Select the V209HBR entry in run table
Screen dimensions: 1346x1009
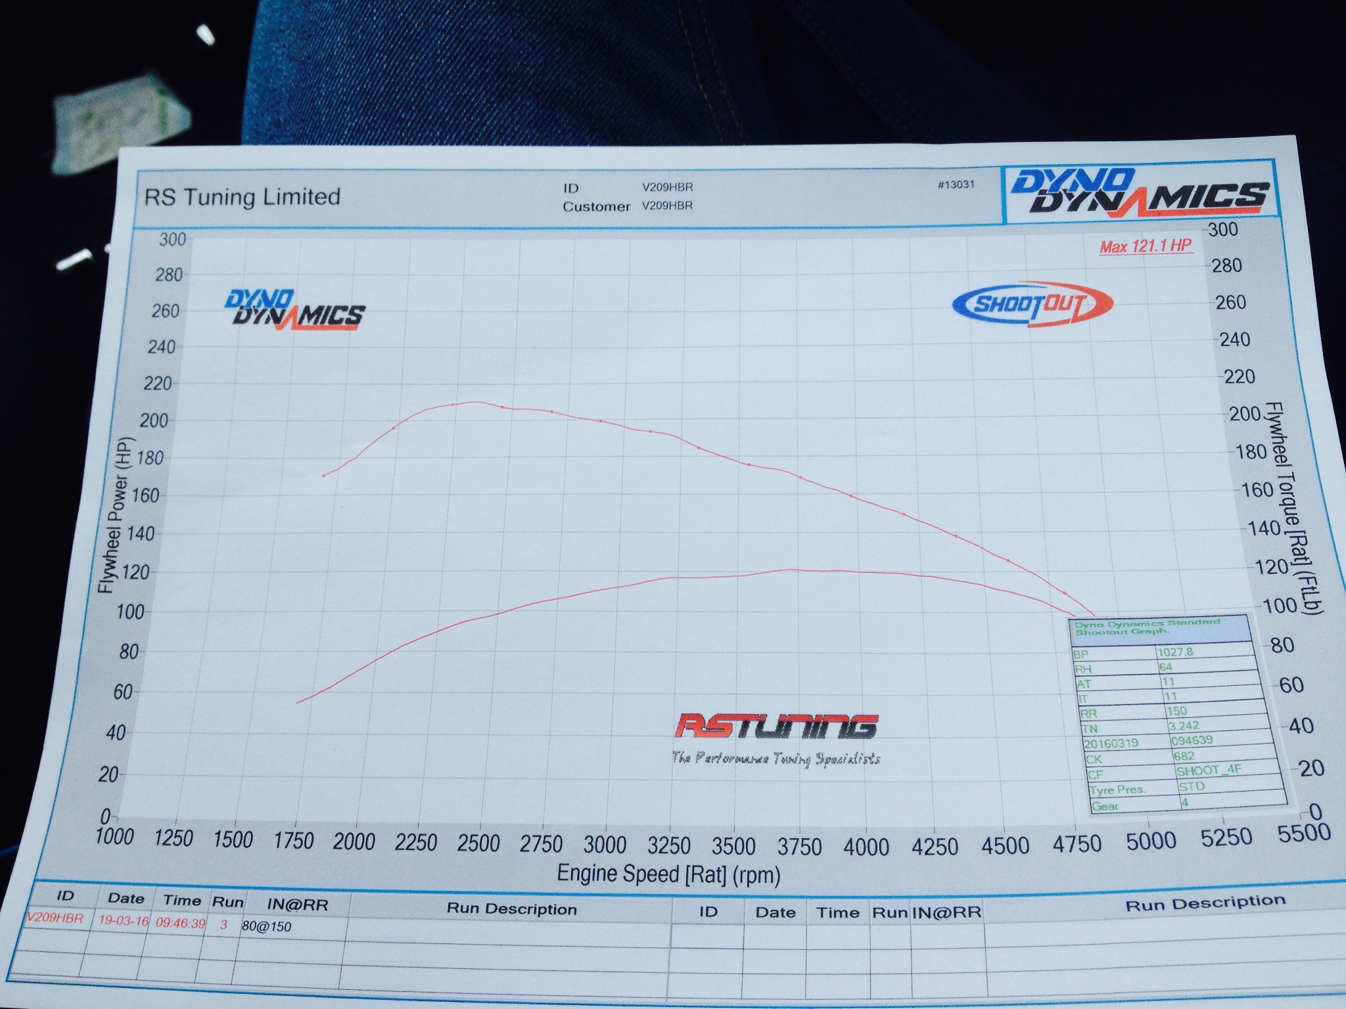[x=55, y=918]
